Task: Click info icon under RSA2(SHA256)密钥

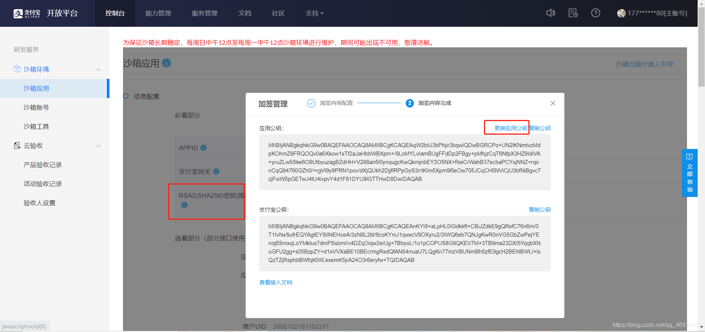Action: (x=184, y=205)
